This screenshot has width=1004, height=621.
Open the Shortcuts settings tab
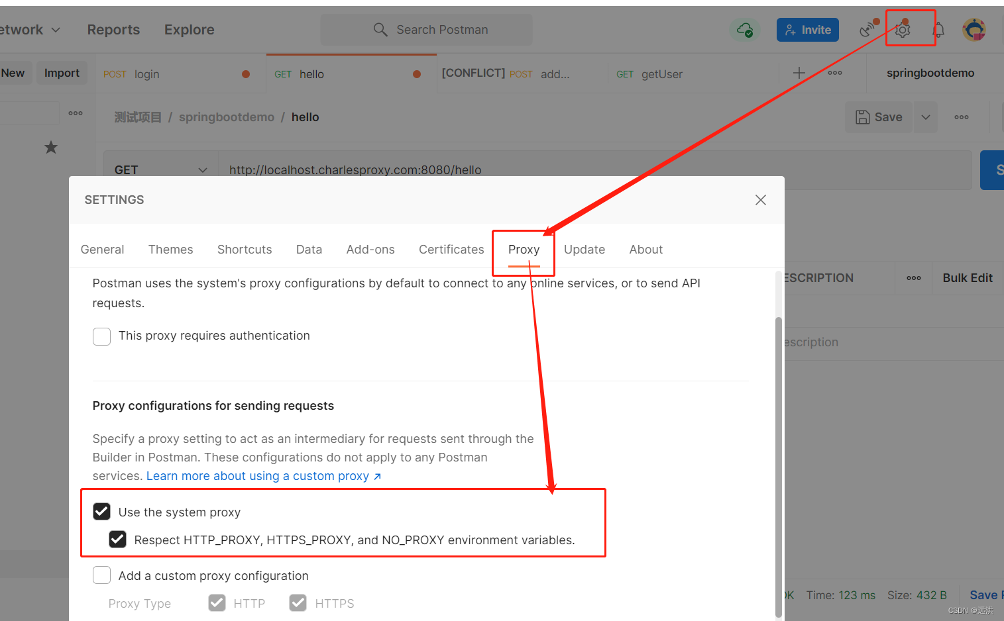click(245, 250)
